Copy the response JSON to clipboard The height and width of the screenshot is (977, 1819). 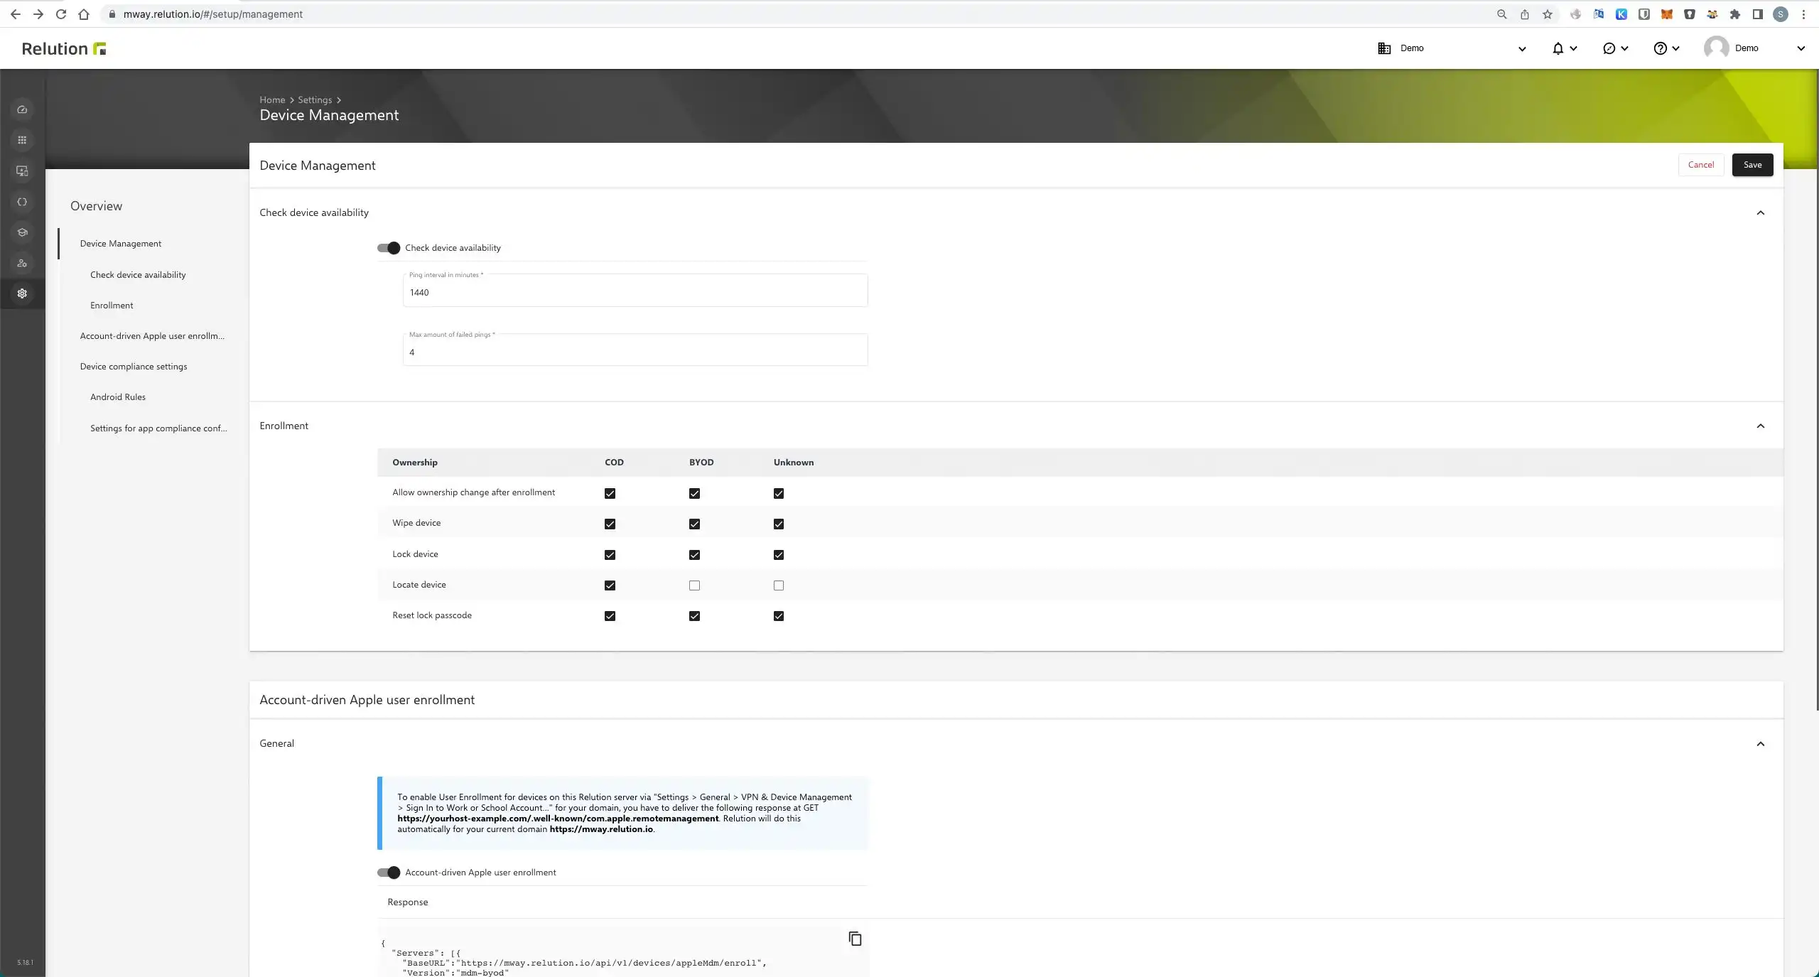tap(855, 939)
